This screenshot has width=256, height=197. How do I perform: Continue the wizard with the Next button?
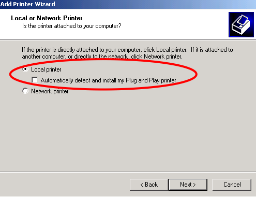[x=188, y=185]
